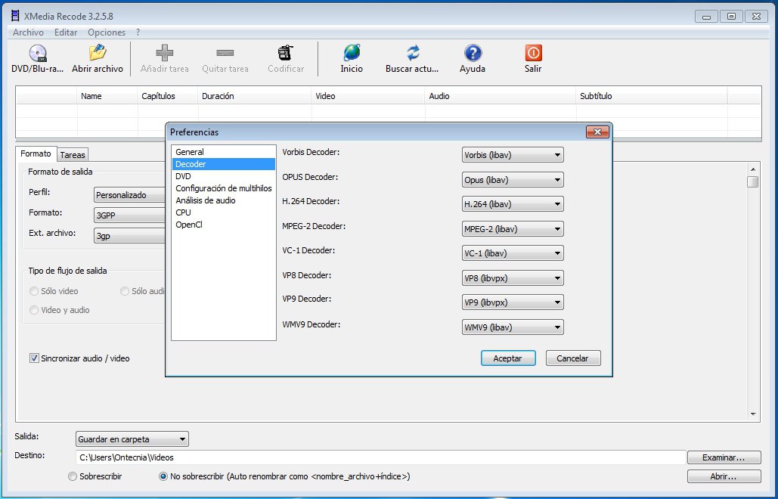
Task: Click the Examinar... button
Action: pos(724,457)
